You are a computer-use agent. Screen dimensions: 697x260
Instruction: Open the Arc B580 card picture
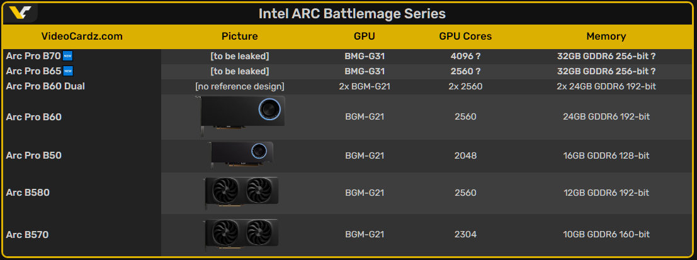pos(241,193)
